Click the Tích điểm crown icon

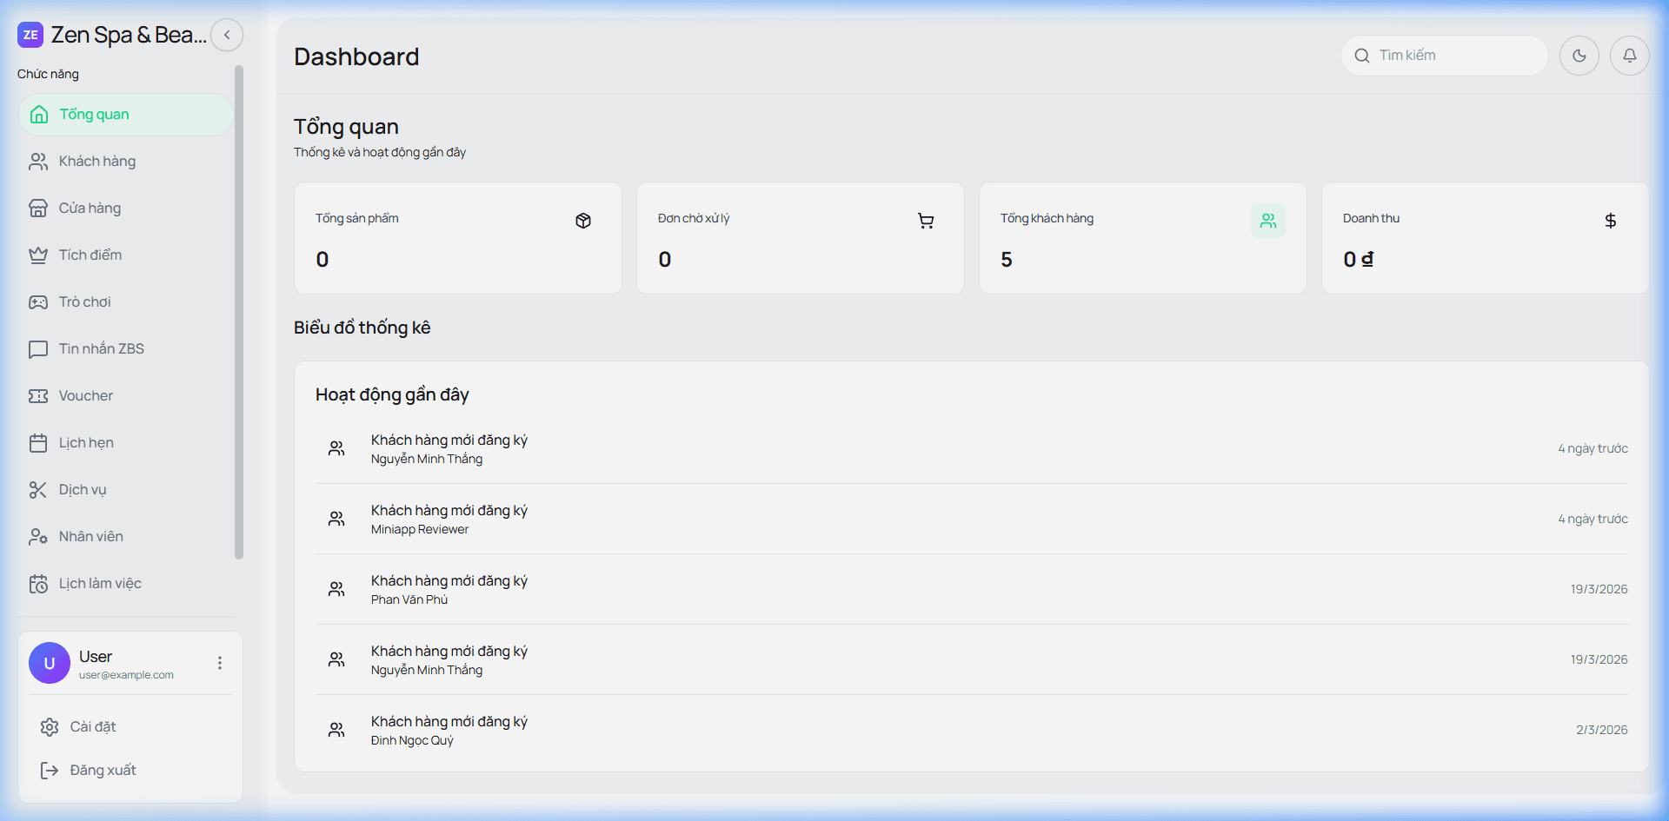click(38, 255)
